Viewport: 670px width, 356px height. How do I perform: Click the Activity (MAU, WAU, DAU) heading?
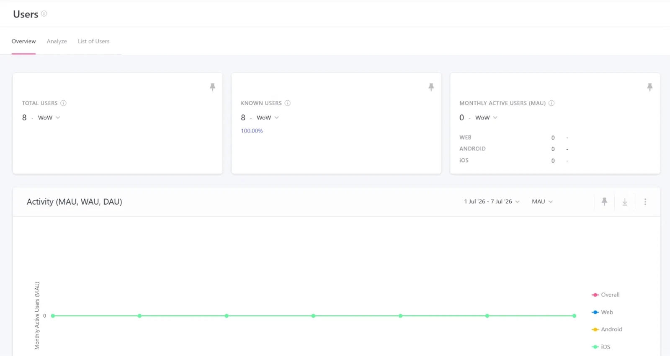[74, 202]
